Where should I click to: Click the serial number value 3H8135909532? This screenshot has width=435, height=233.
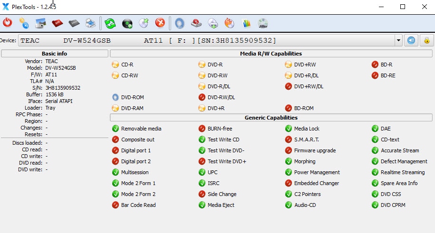click(63, 88)
